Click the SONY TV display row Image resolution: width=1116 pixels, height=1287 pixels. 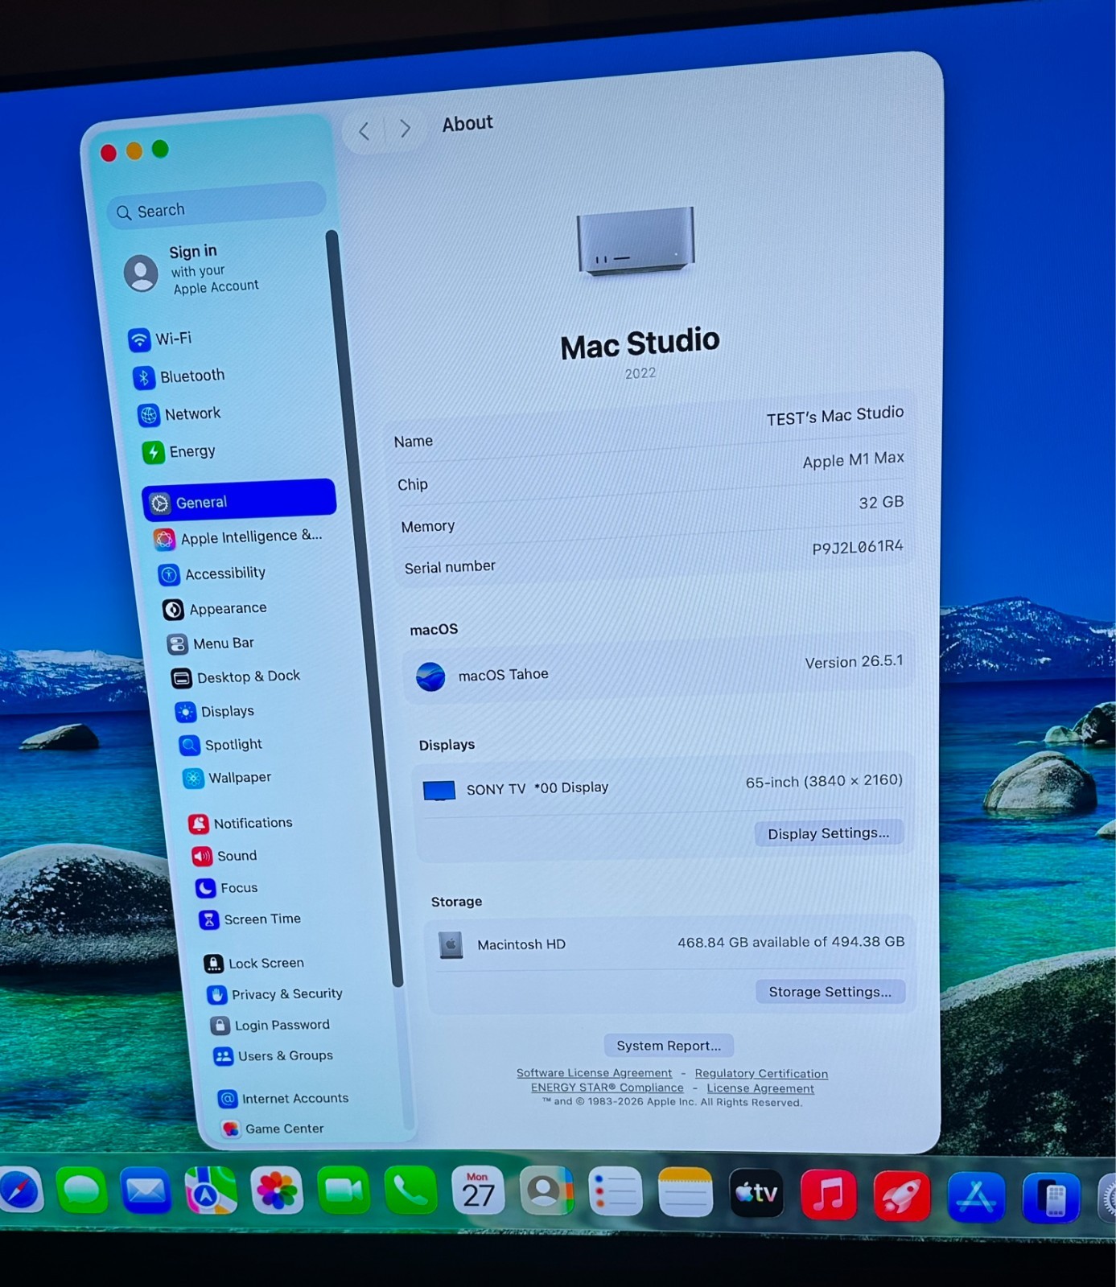click(x=662, y=784)
